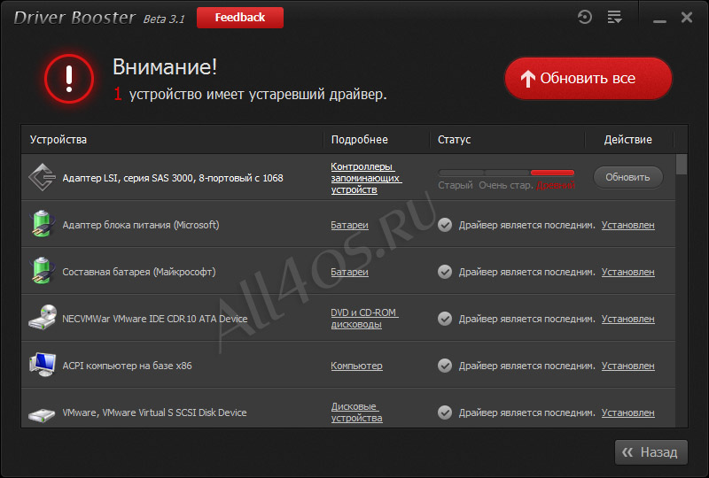
Task: Send feedback via the Feedback button
Action: pos(240,18)
